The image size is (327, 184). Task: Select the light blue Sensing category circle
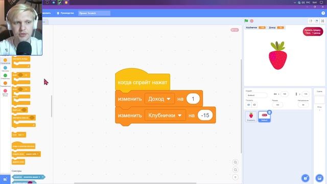tap(5, 68)
